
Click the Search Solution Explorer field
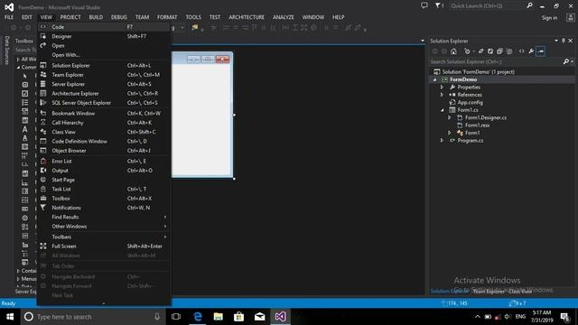click(498, 61)
